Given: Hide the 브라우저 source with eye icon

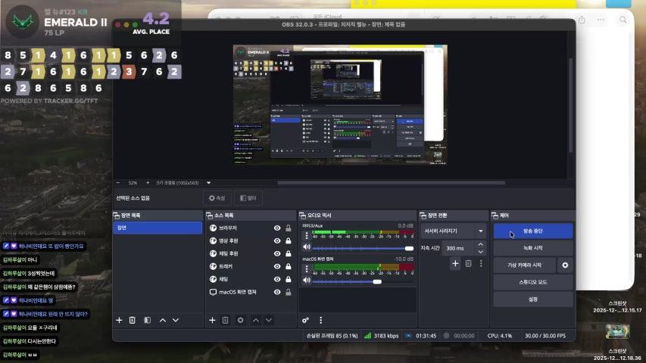Looking at the screenshot, I should tap(277, 228).
